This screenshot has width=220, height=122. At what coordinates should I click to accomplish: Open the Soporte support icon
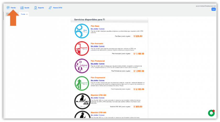[36, 8]
